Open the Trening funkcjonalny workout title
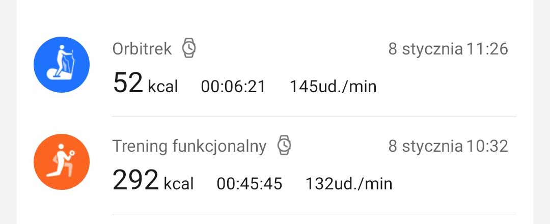 (189, 146)
